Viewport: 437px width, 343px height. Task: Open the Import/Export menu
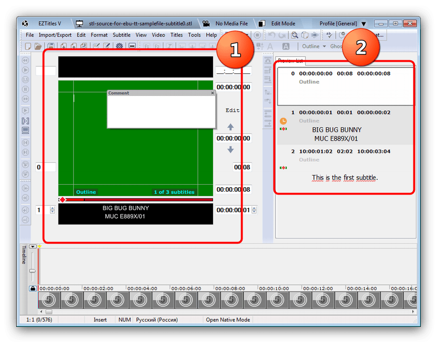pos(55,35)
